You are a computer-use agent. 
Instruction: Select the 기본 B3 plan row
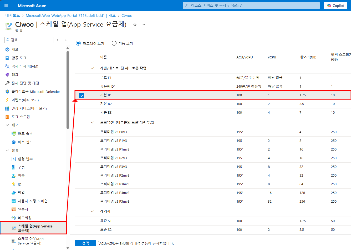click(213, 112)
